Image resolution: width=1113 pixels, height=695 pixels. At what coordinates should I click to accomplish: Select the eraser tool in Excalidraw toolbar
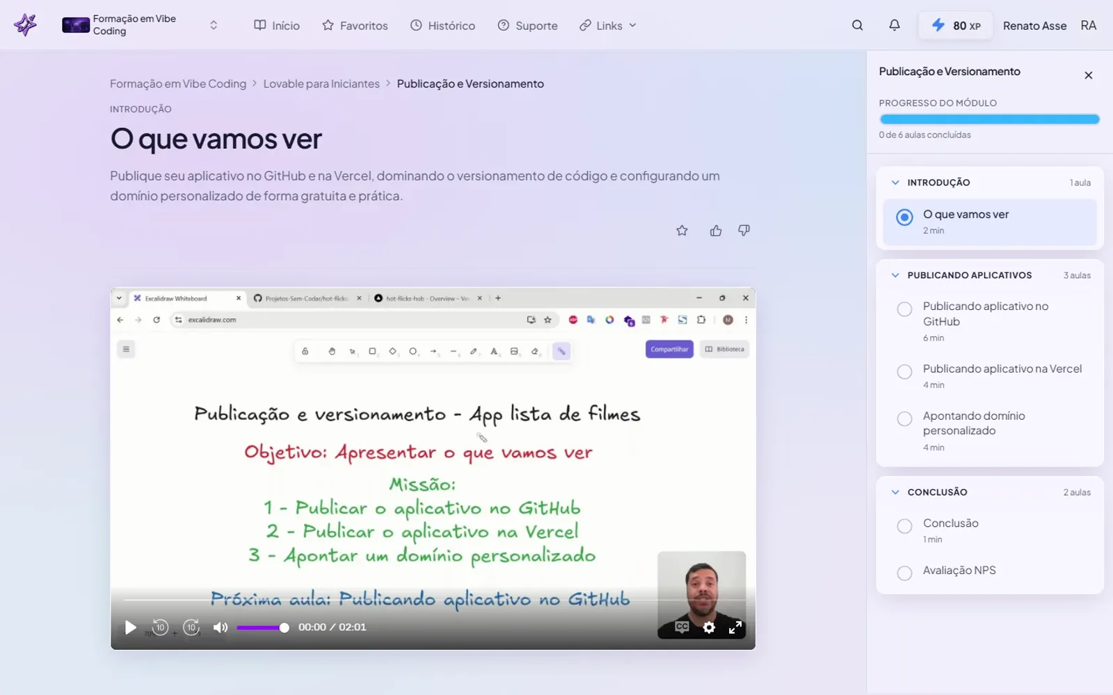point(534,352)
